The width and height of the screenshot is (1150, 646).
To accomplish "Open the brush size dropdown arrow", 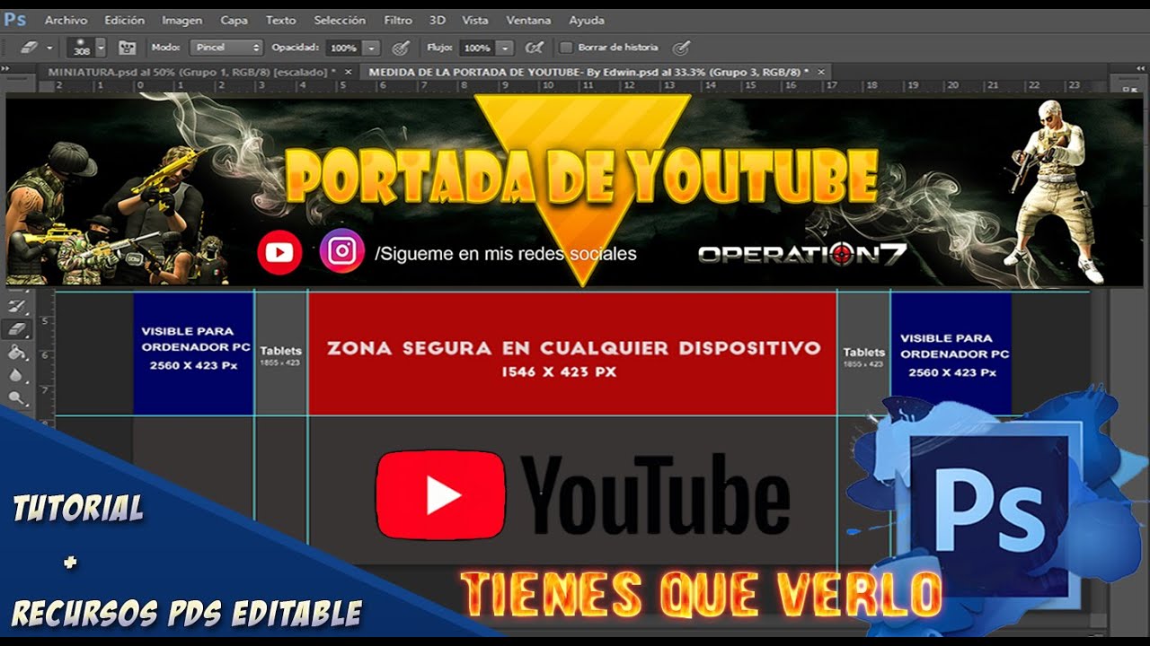I will pyautogui.click(x=102, y=48).
